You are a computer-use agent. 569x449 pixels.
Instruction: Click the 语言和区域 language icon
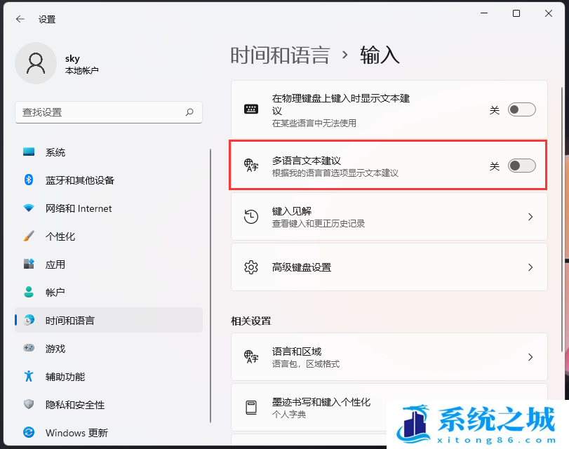[x=251, y=356]
